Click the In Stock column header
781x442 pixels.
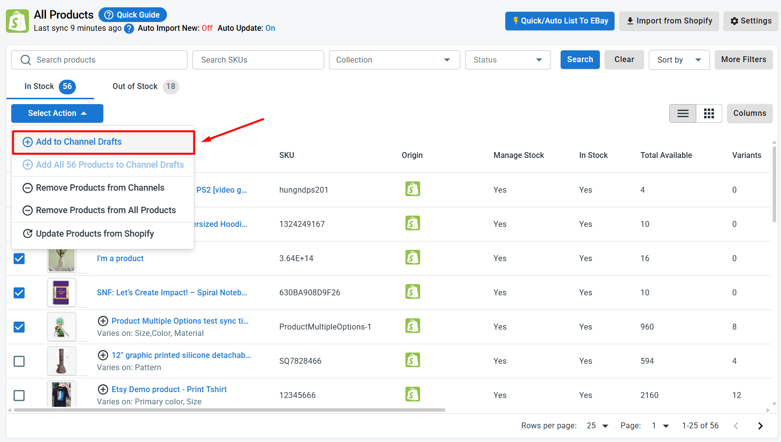(x=593, y=155)
